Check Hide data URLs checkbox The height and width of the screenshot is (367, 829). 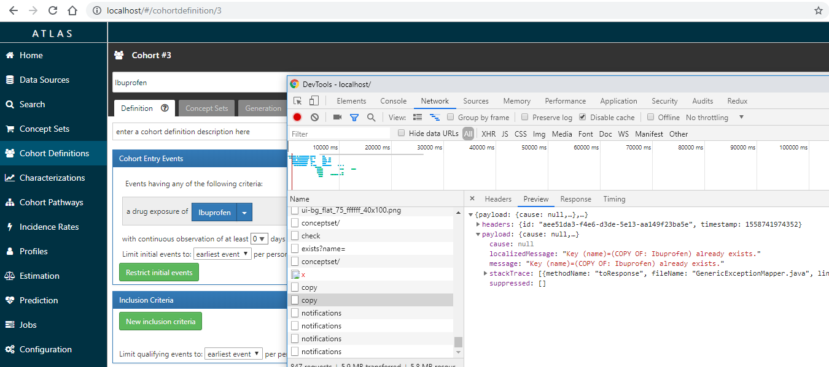tap(402, 133)
